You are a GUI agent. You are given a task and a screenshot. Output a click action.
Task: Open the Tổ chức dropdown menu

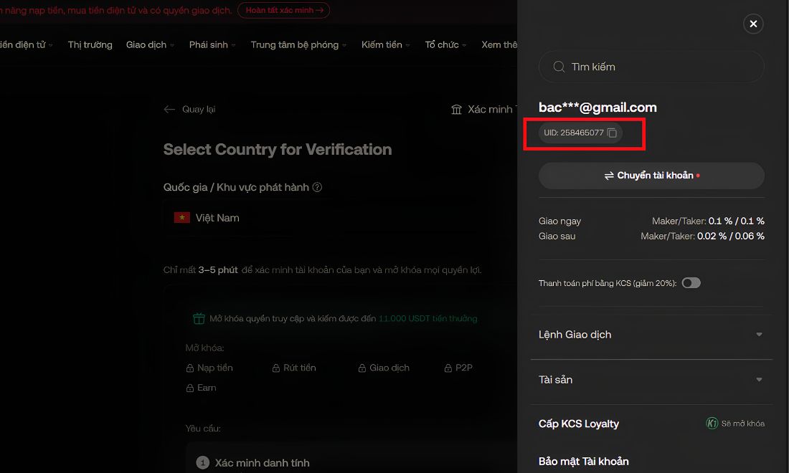[445, 44]
